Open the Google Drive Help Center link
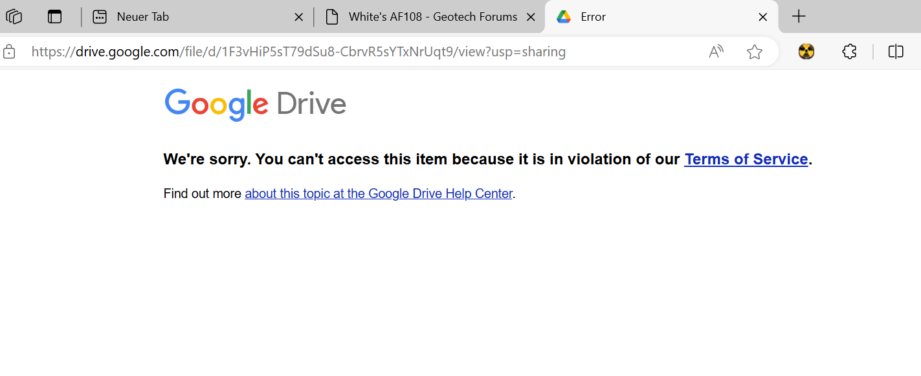921x376 pixels. pyautogui.click(x=379, y=194)
